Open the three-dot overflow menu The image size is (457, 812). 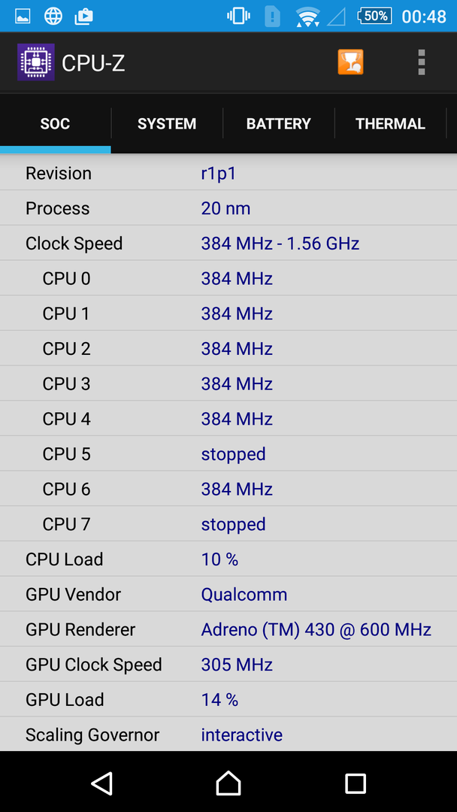click(x=421, y=63)
